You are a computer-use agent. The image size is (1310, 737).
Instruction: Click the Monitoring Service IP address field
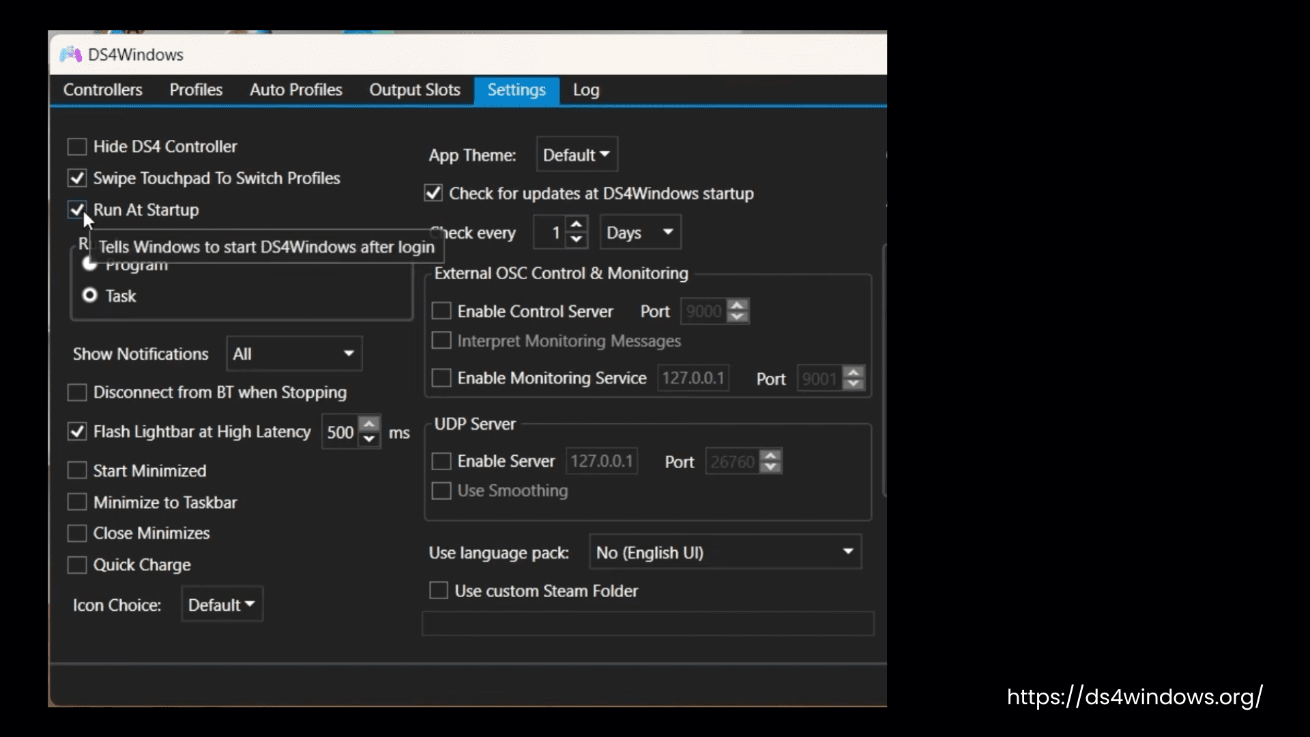tap(693, 378)
